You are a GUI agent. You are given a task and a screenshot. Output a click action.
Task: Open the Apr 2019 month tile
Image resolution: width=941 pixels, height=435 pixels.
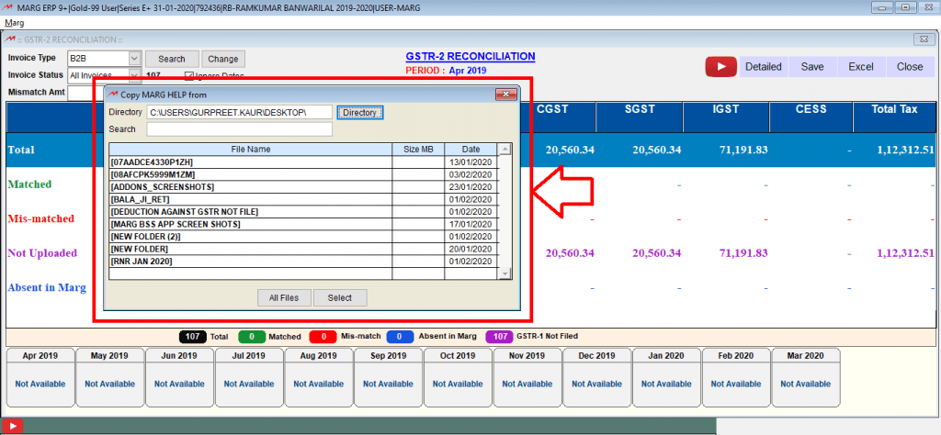(x=40, y=377)
